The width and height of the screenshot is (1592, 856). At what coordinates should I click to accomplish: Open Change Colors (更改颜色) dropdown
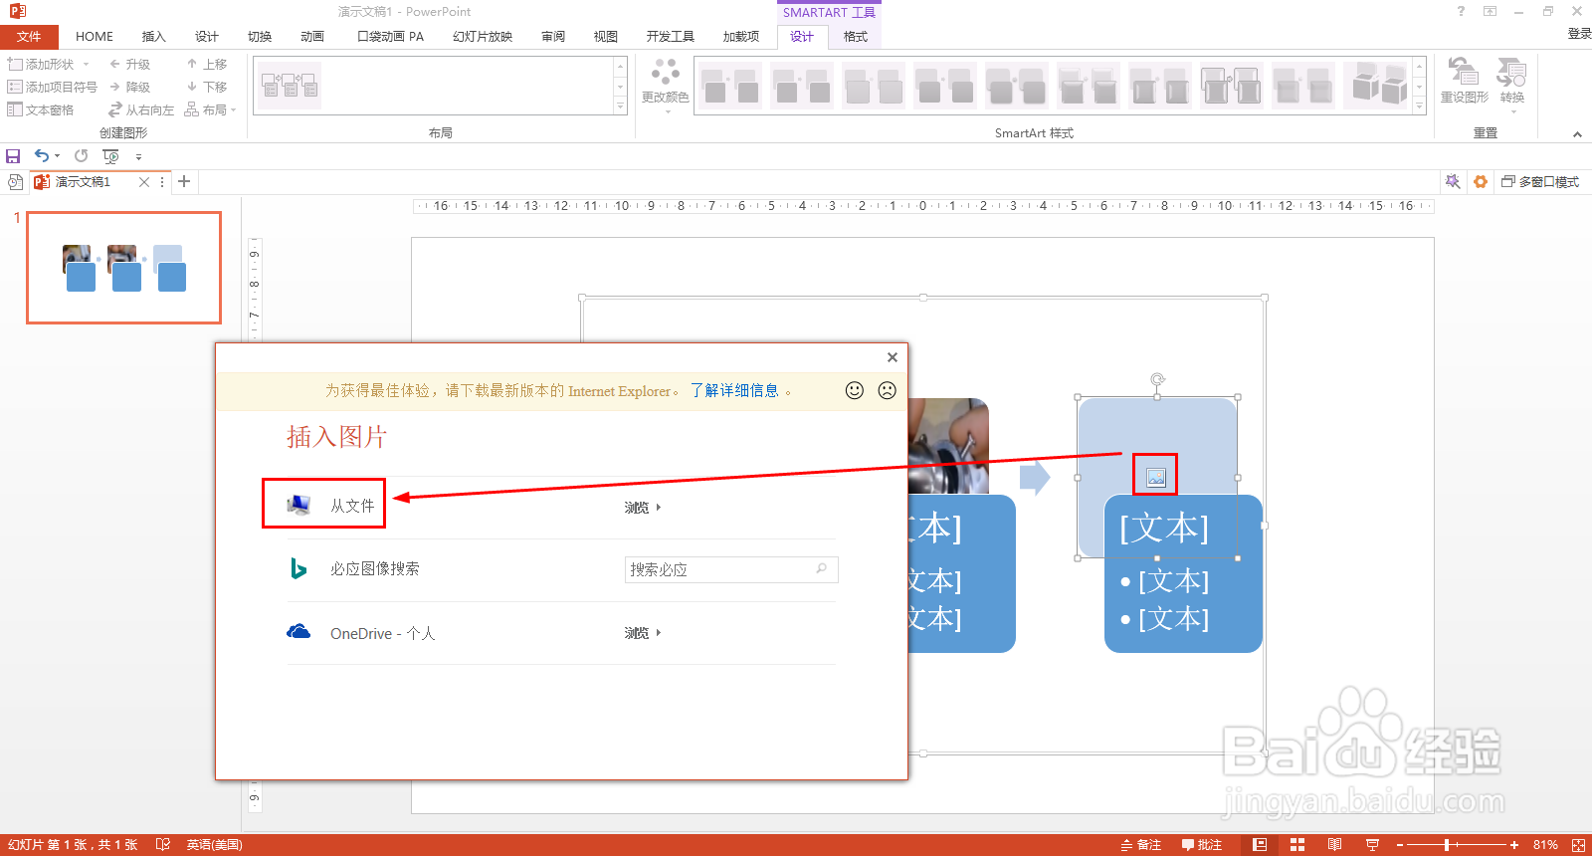(x=665, y=86)
